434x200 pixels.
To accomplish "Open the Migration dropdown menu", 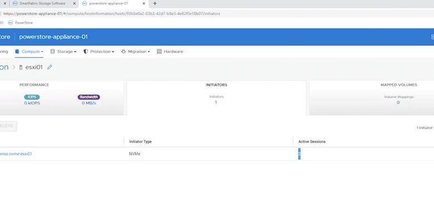I will [x=136, y=52].
